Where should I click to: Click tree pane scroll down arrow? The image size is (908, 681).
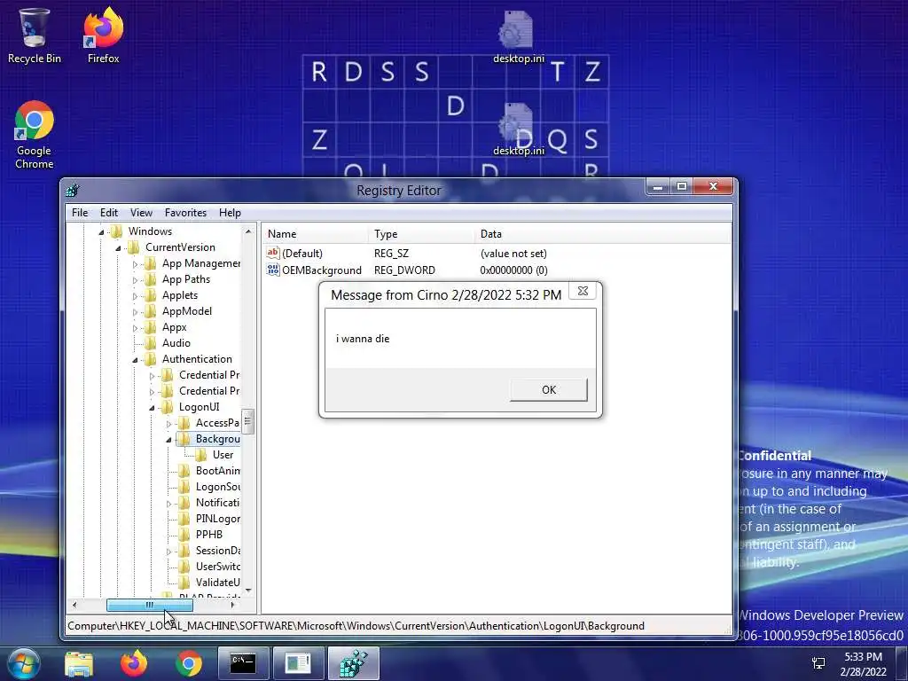tap(248, 591)
